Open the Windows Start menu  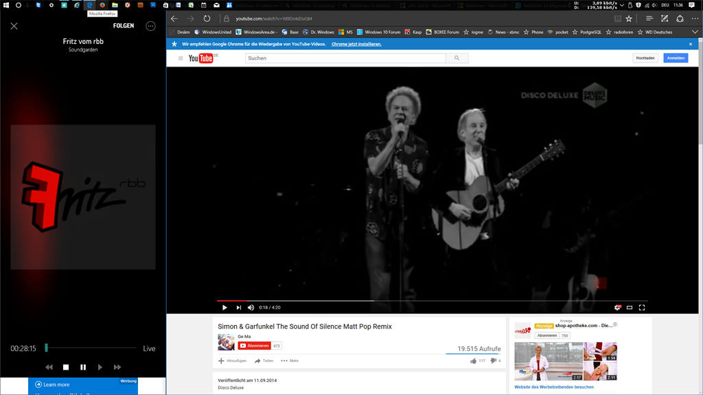pyautogui.click(x=5, y=5)
